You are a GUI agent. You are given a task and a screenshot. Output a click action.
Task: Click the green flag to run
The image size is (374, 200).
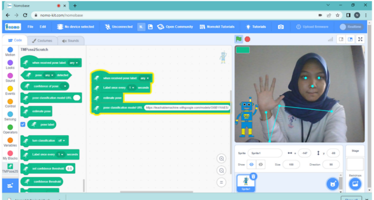pyautogui.click(x=239, y=39)
